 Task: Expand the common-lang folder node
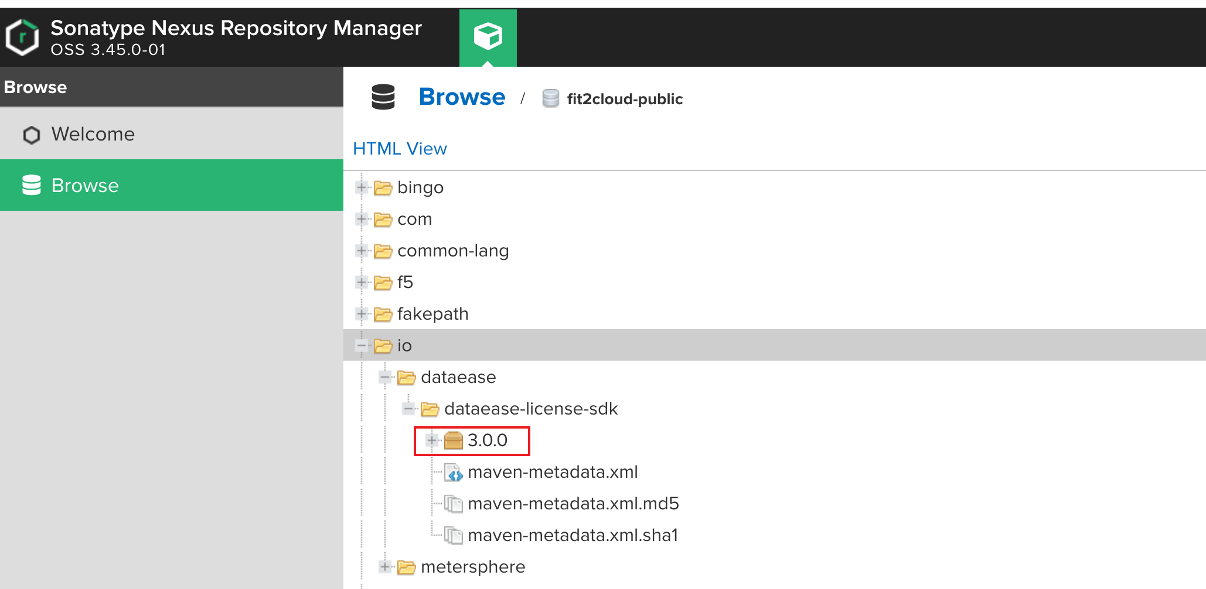362,251
